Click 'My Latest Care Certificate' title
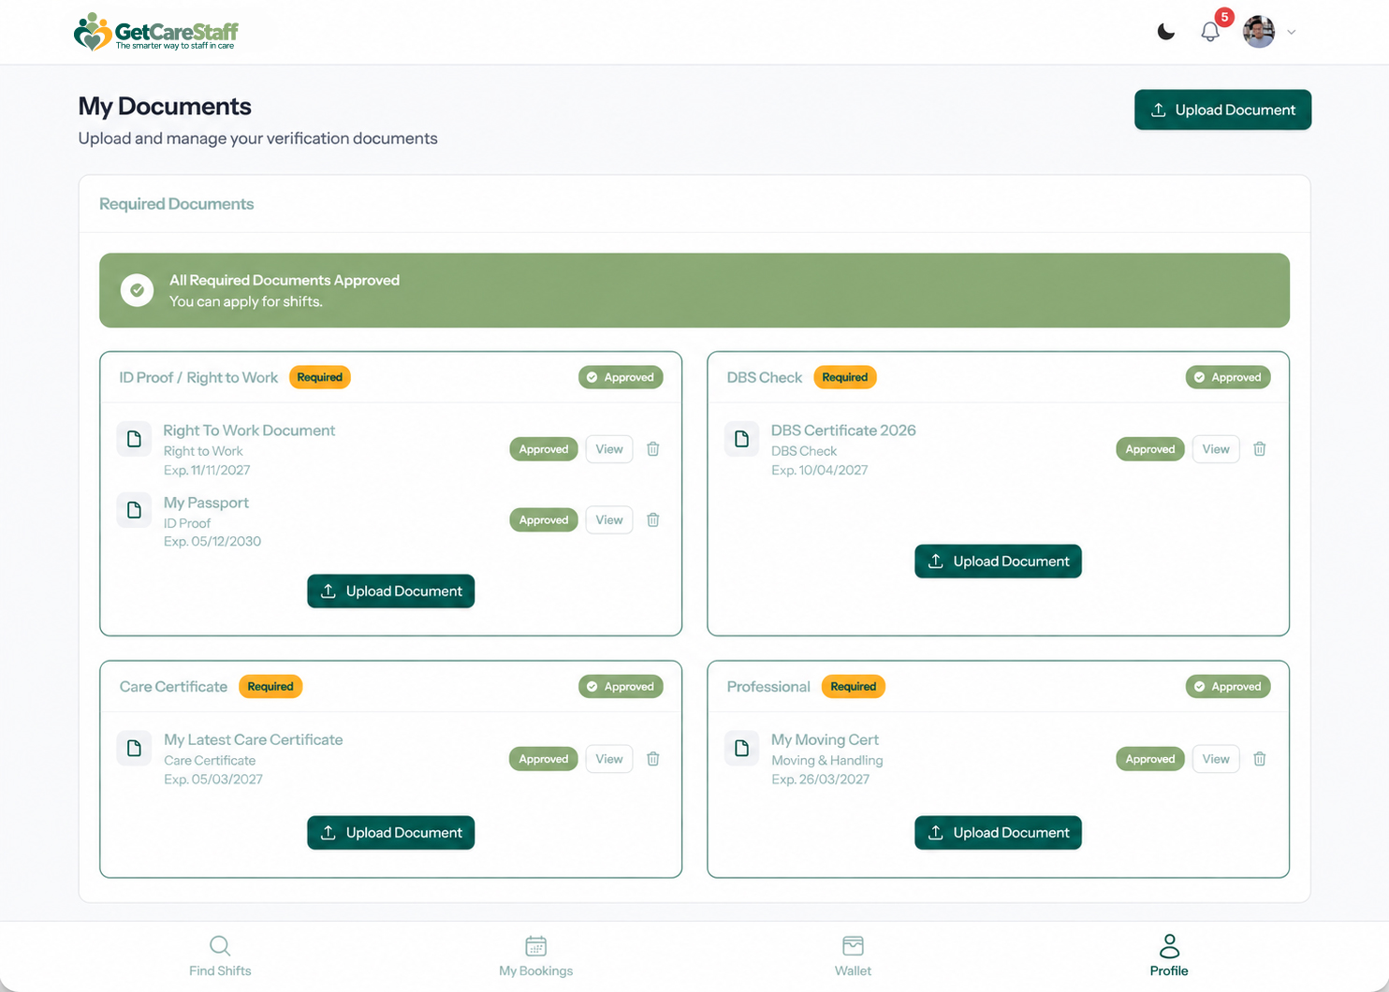Viewport: 1389px width, 992px height. [253, 739]
